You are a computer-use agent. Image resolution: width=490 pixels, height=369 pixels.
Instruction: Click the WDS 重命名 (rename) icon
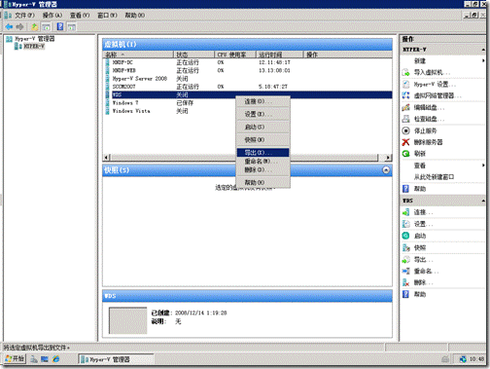(405, 271)
